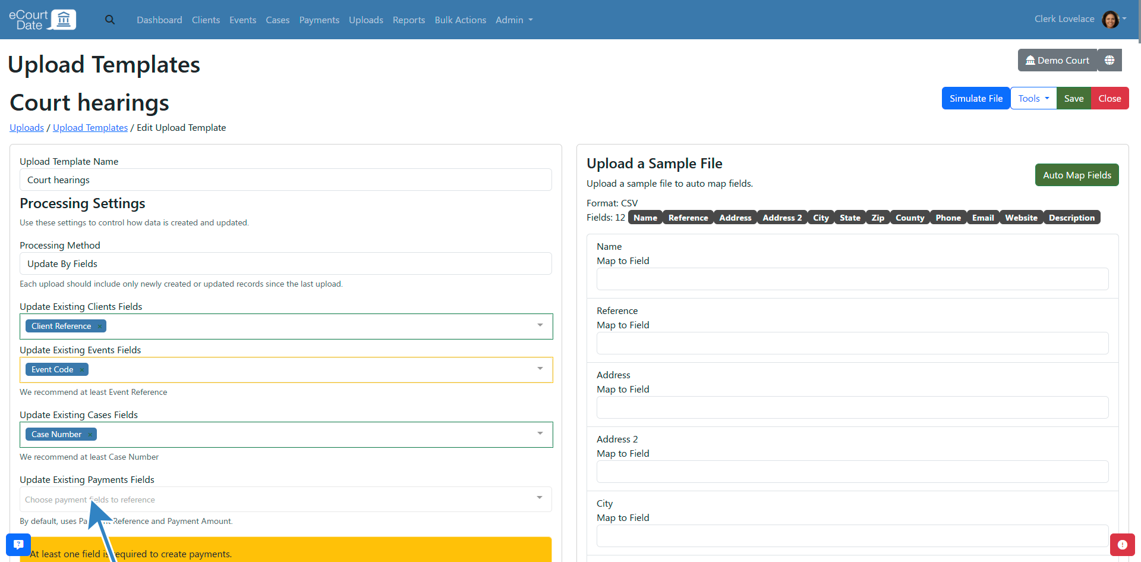
Task: Remove the Event Code tag
Action: click(82, 369)
